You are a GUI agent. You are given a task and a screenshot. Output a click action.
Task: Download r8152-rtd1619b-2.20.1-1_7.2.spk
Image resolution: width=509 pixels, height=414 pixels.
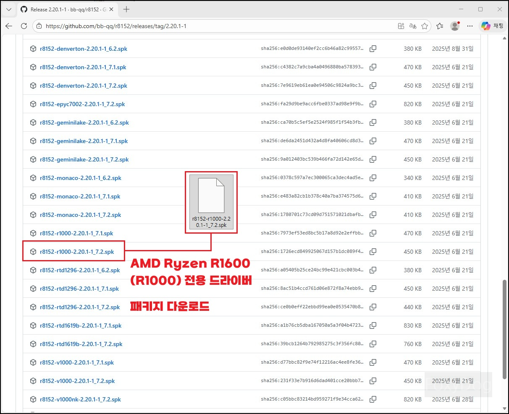click(81, 344)
